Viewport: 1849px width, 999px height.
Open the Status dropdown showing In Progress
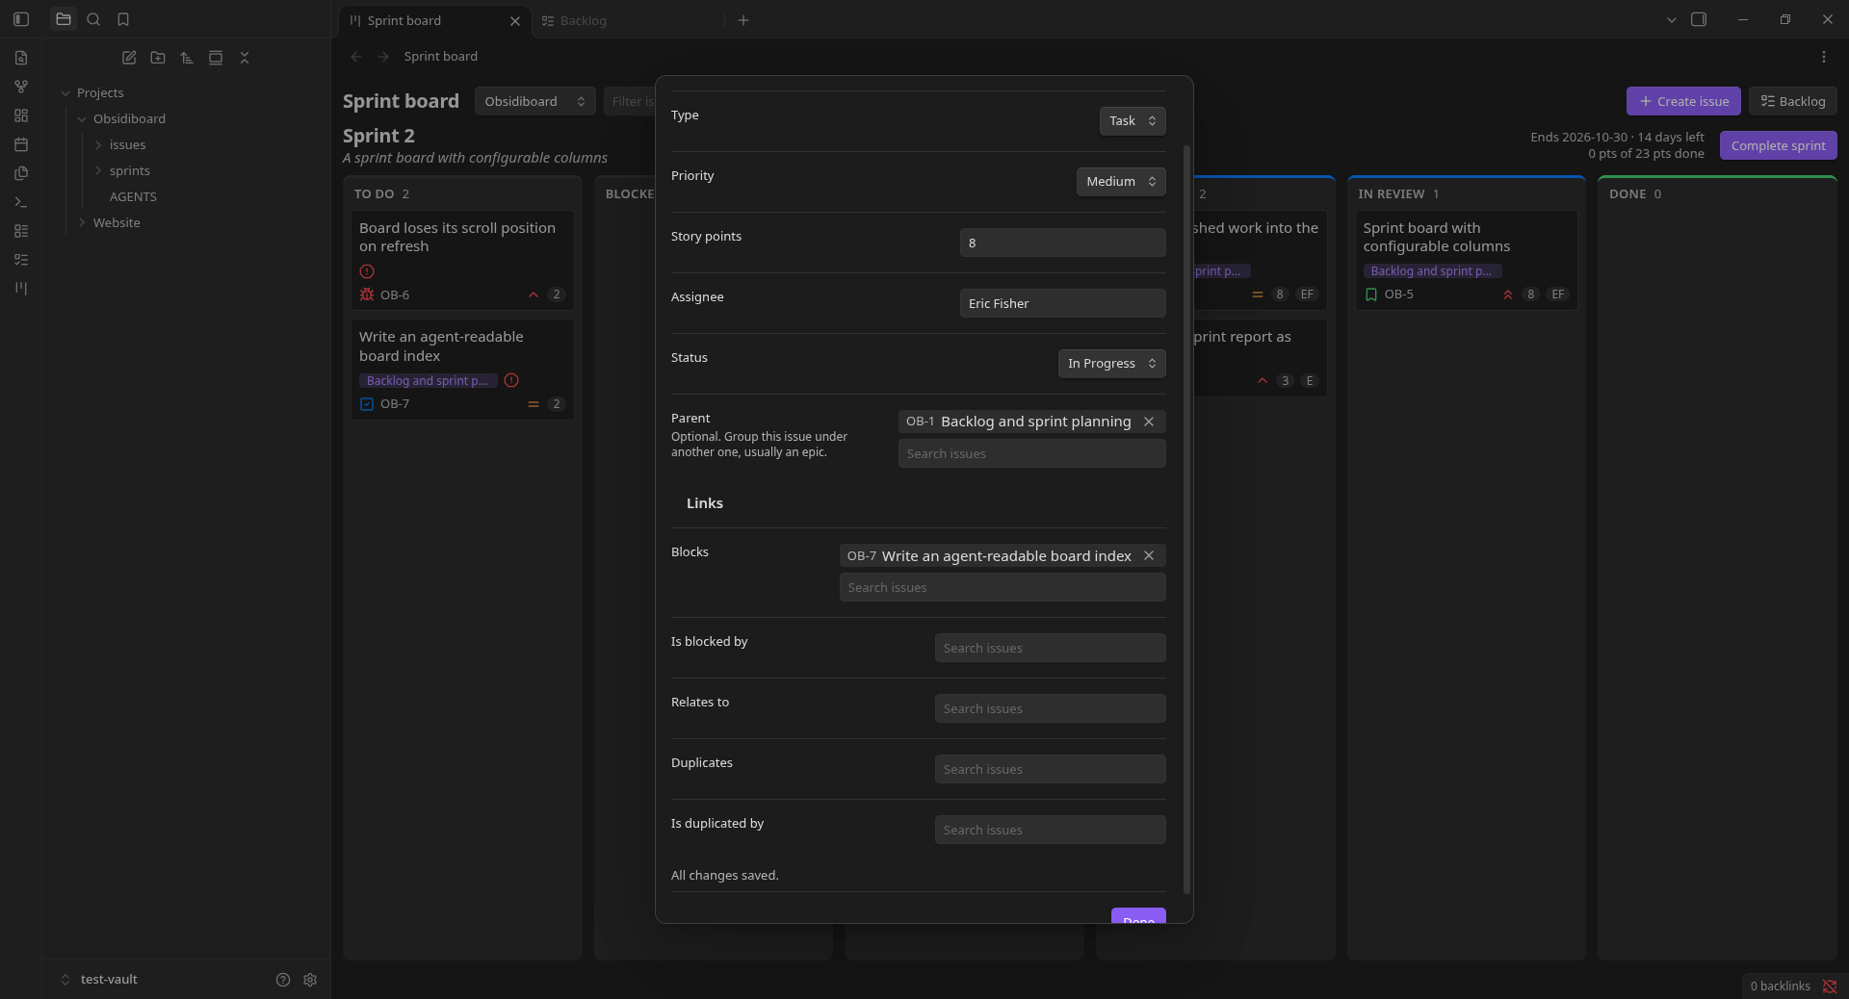click(x=1112, y=364)
